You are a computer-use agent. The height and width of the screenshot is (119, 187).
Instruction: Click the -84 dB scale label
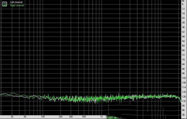click(x=183, y=64)
